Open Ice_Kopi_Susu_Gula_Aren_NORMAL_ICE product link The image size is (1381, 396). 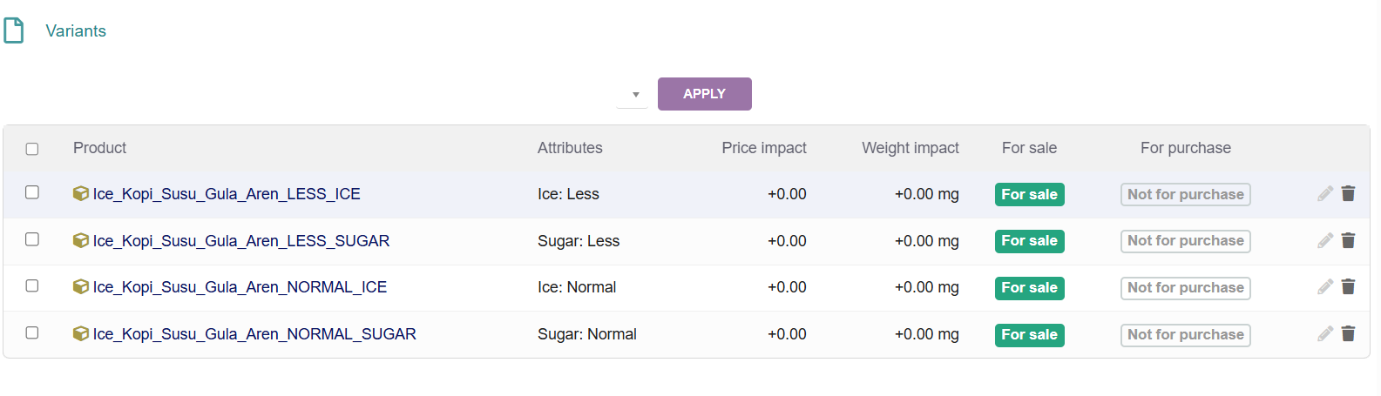[x=240, y=287]
